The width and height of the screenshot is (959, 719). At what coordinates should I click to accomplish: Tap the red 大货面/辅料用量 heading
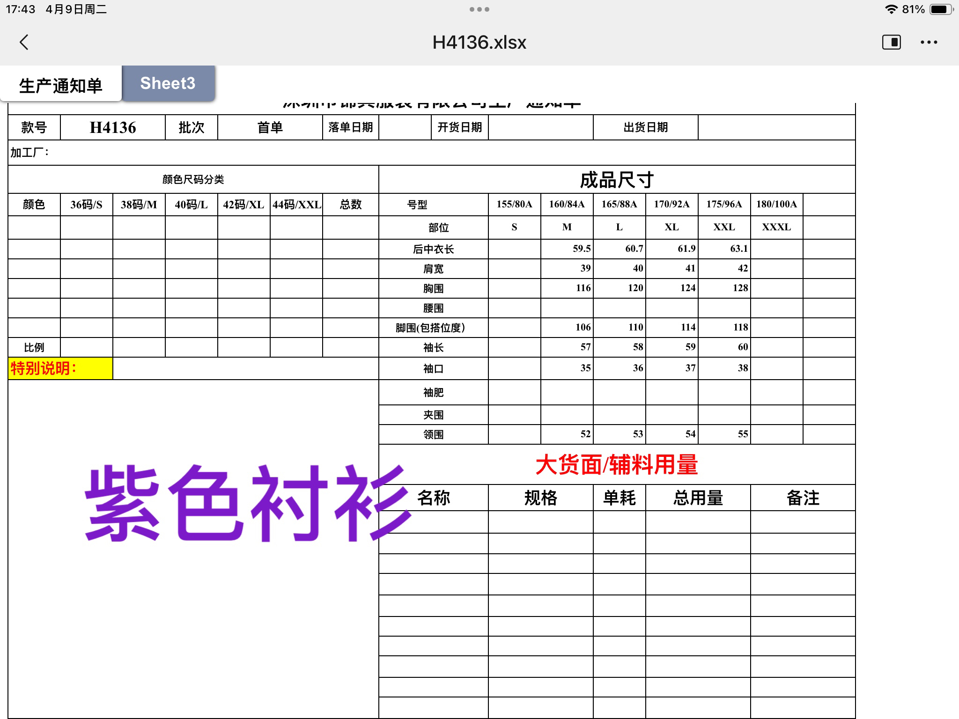click(x=617, y=465)
